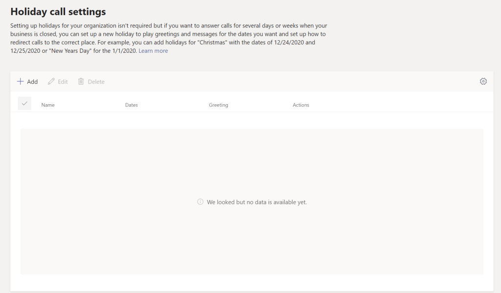Open table settings via gear icon
The height and width of the screenshot is (293, 501).
pos(483,82)
